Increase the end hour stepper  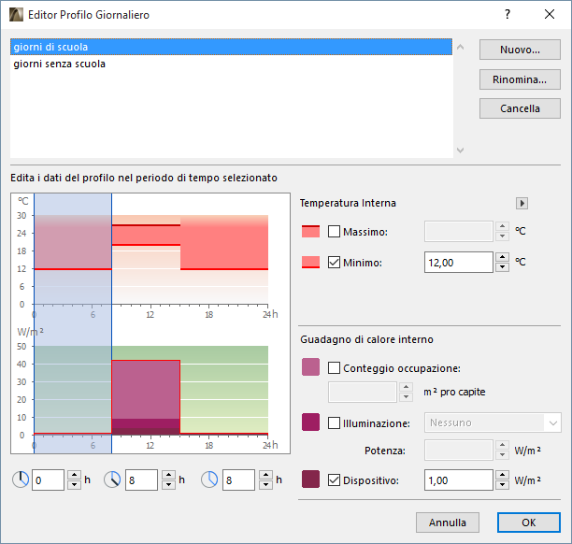(168, 475)
